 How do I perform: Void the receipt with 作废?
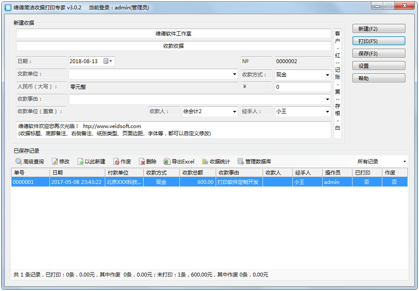[122, 162]
